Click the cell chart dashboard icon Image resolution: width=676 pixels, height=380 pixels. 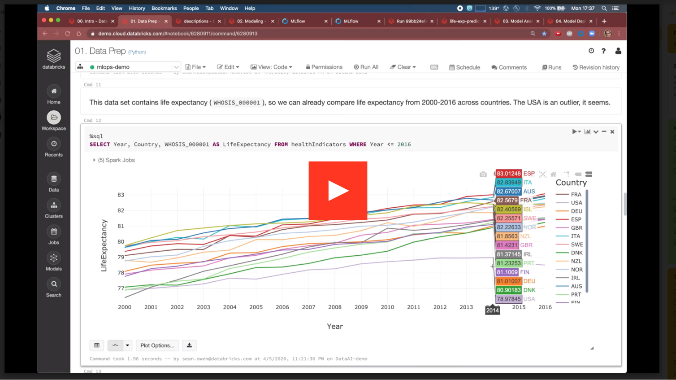[587, 131]
